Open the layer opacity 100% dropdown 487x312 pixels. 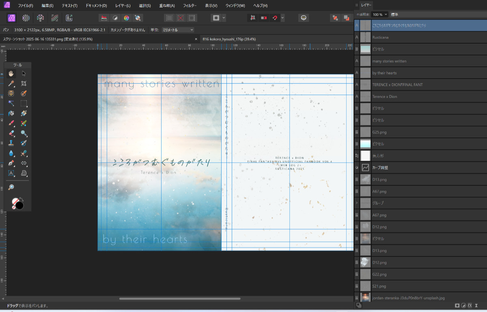pos(380,14)
